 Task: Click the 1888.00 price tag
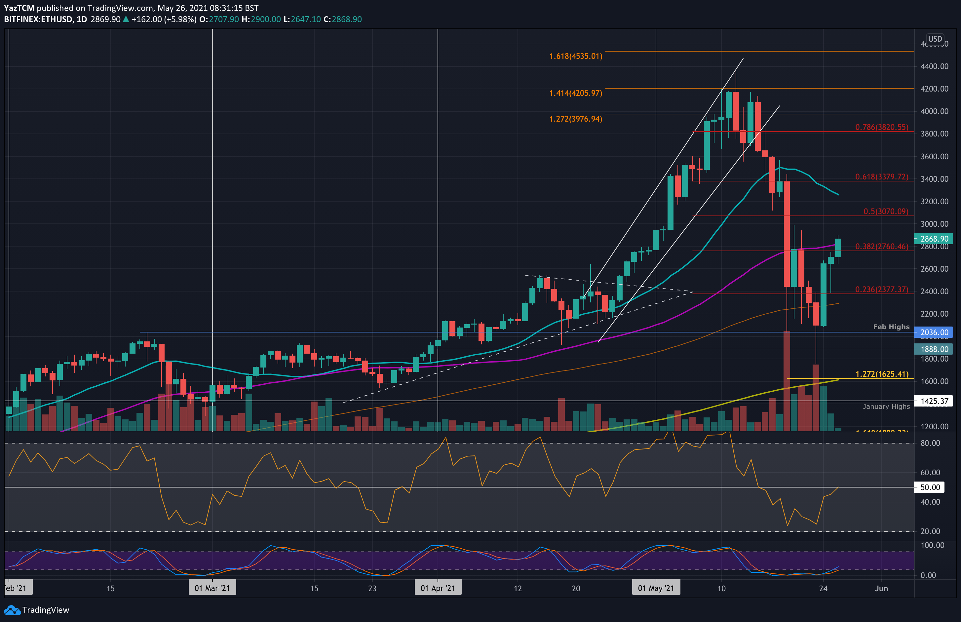(x=934, y=349)
